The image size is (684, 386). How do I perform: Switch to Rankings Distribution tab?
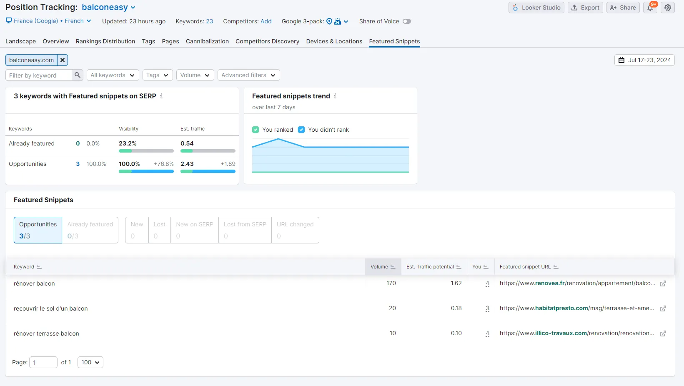pyautogui.click(x=105, y=41)
